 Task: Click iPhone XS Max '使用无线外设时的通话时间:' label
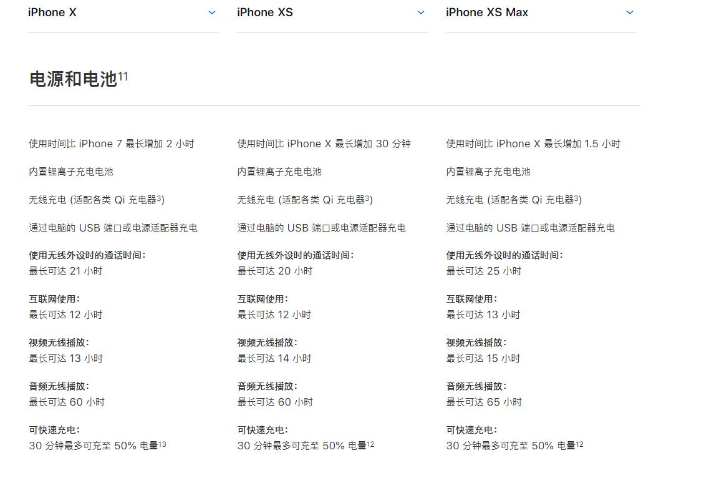[x=504, y=255]
